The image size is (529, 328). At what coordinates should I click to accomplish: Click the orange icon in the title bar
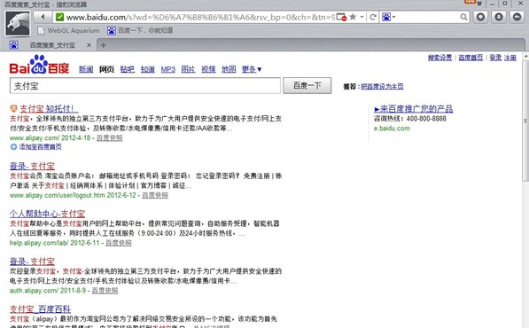470,2
